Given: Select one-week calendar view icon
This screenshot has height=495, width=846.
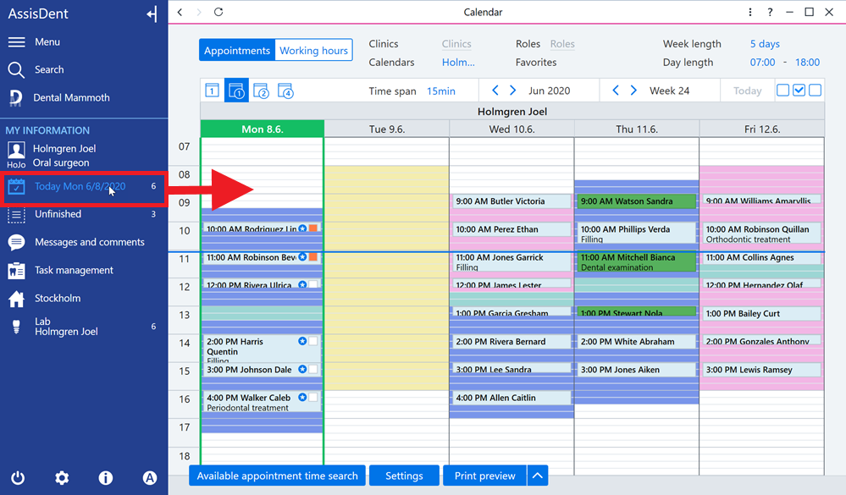Looking at the screenshot, I should 236,91.
